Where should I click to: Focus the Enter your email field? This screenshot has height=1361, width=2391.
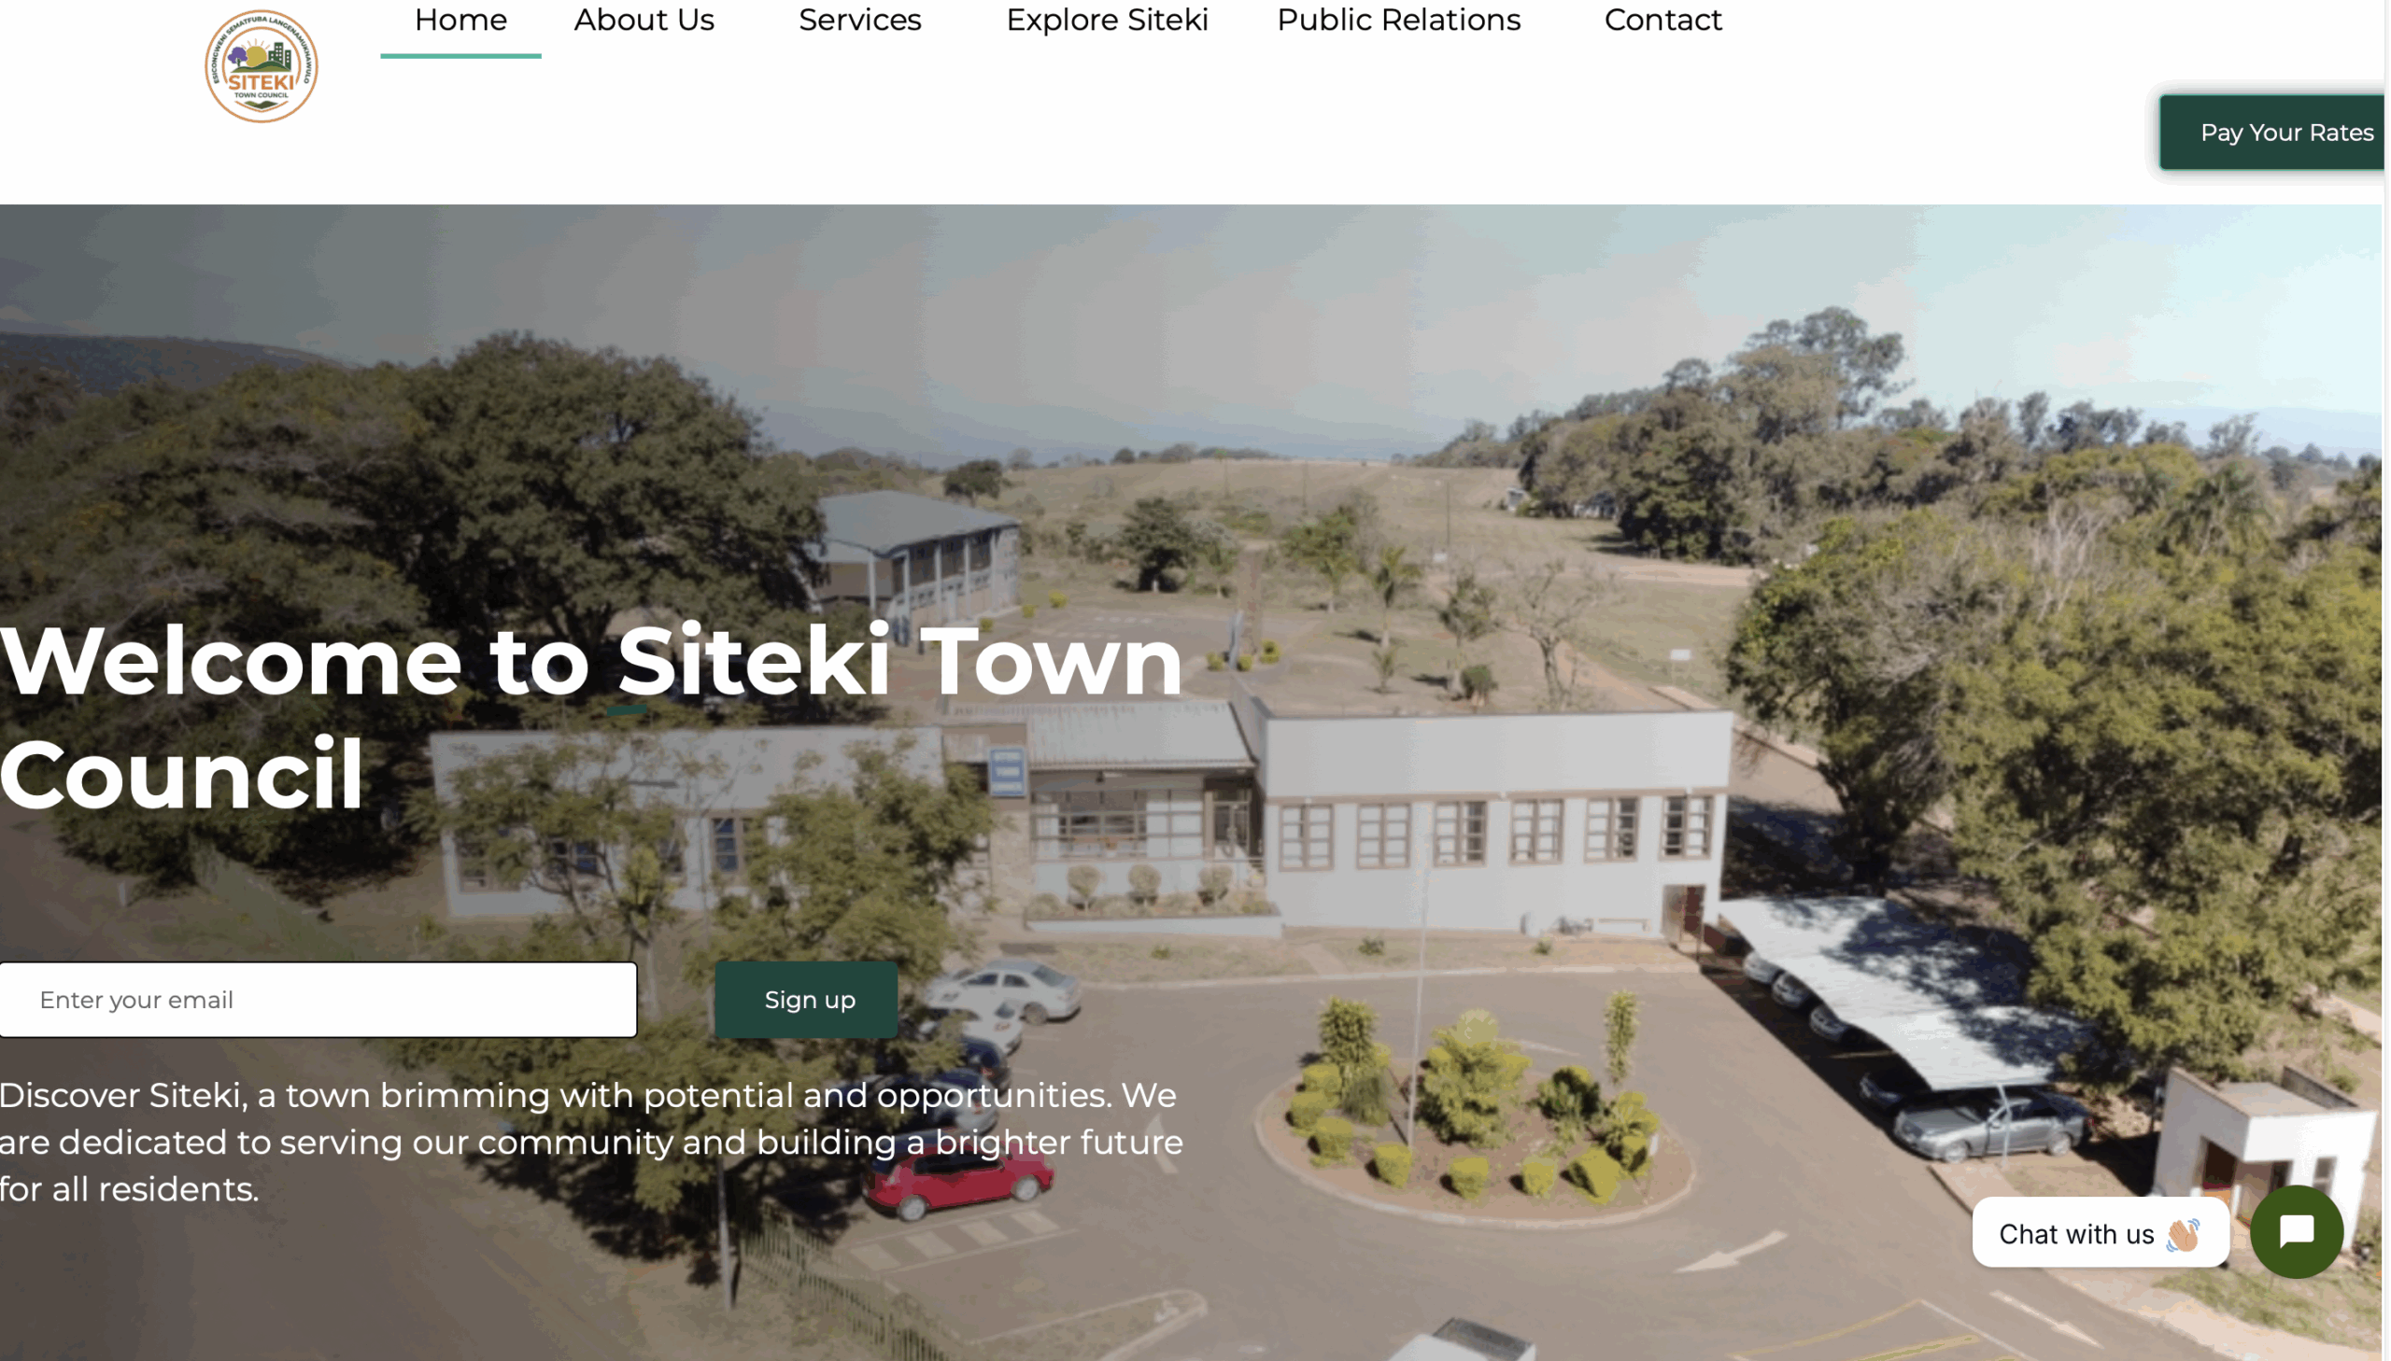(x=318, y=999)
